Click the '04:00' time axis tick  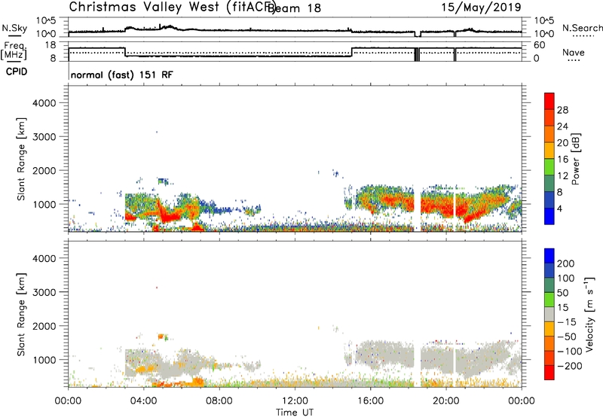(143, 401)
